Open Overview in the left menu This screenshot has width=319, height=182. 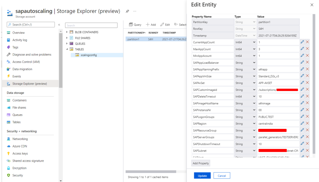coord(18,33)
